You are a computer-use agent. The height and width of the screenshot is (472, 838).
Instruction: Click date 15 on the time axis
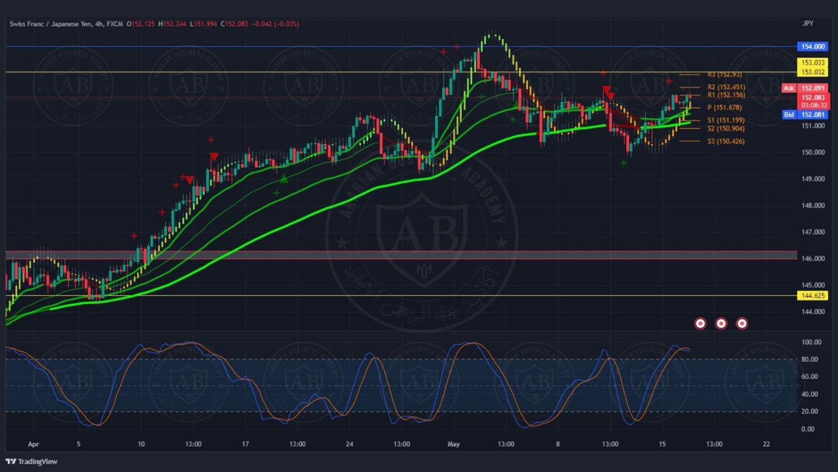(x=662, y=444)
